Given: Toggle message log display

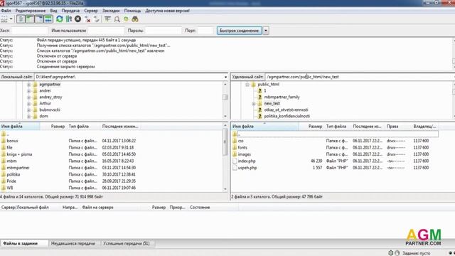Looking at the screenshot, I should tap(21, 19).
